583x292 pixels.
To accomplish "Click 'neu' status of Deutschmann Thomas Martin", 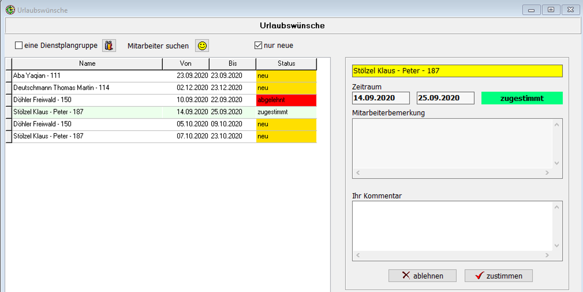I will pyautogui.click(x=286, y=88).
